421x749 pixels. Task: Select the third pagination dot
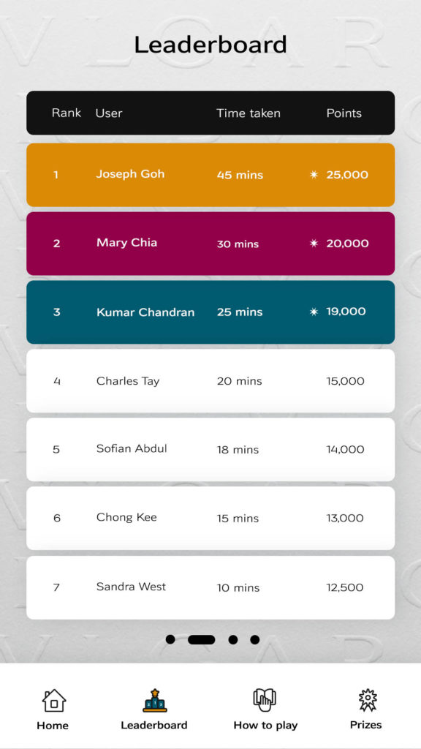(x=233, y=639)
